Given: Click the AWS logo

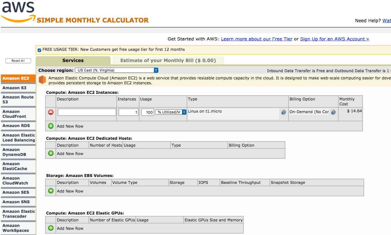Looking at the screenshot, I should pyautogui.click(x=18, y=12).
